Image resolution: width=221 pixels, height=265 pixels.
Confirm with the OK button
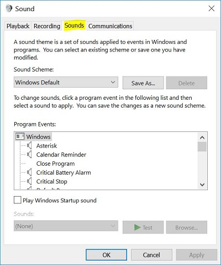tap(106, 255)
